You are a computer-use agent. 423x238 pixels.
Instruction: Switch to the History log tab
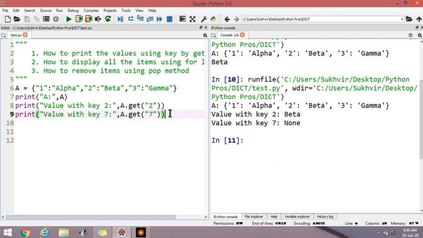(x=325, y=217)
